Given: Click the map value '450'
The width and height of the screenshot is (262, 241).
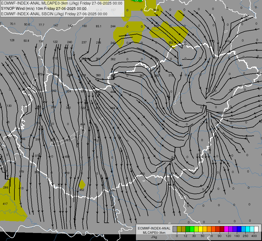Looking at the screenshot, I should click(142, 174).
